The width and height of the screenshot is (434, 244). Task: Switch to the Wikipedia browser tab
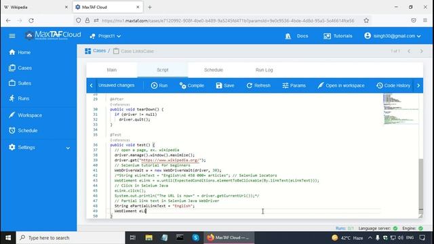click(35, 7)
